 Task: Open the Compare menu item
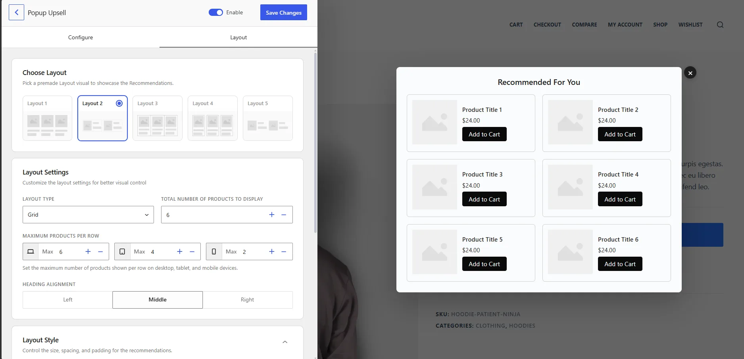pos(584,25)
